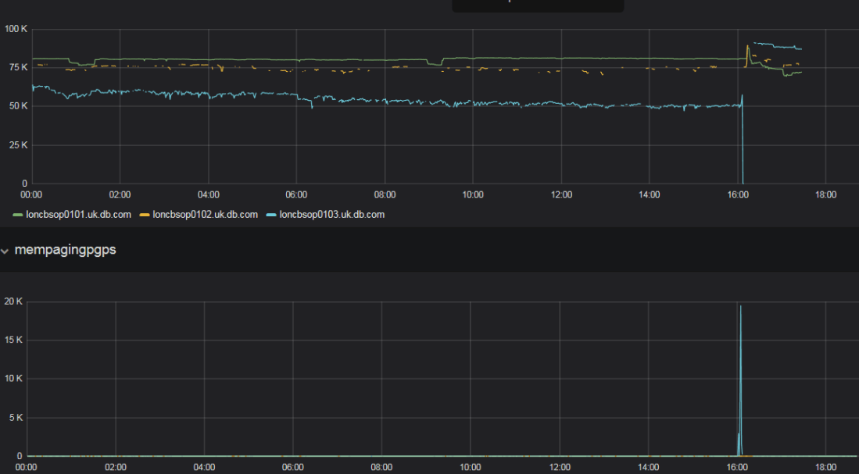
Task: Click the chevron icon next to mempagingpgps
Action: click(x=6, y=250)
